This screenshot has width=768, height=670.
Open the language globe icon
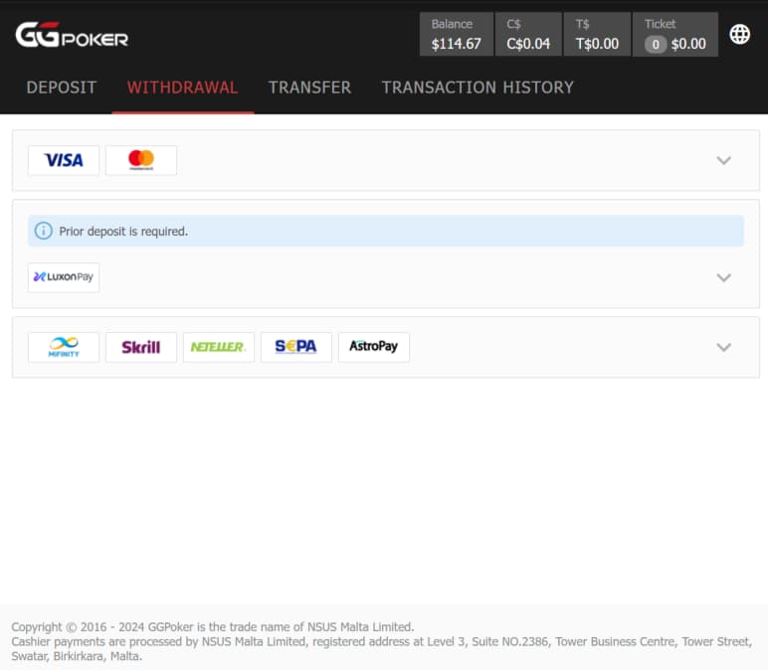tap(739, 34)
